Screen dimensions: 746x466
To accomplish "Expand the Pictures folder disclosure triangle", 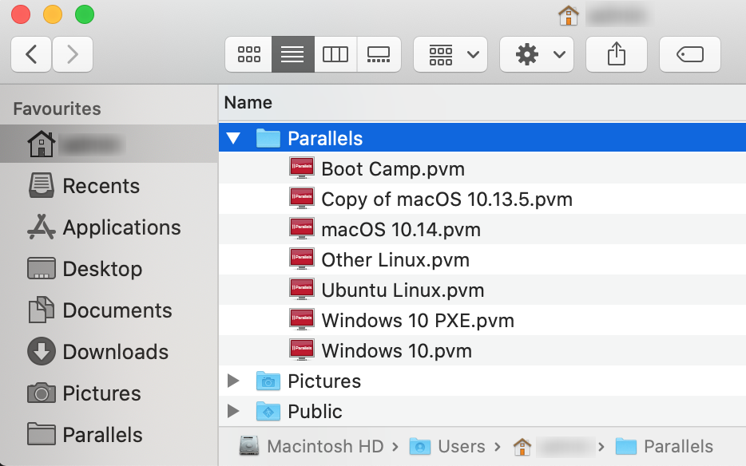I will 233,381.
